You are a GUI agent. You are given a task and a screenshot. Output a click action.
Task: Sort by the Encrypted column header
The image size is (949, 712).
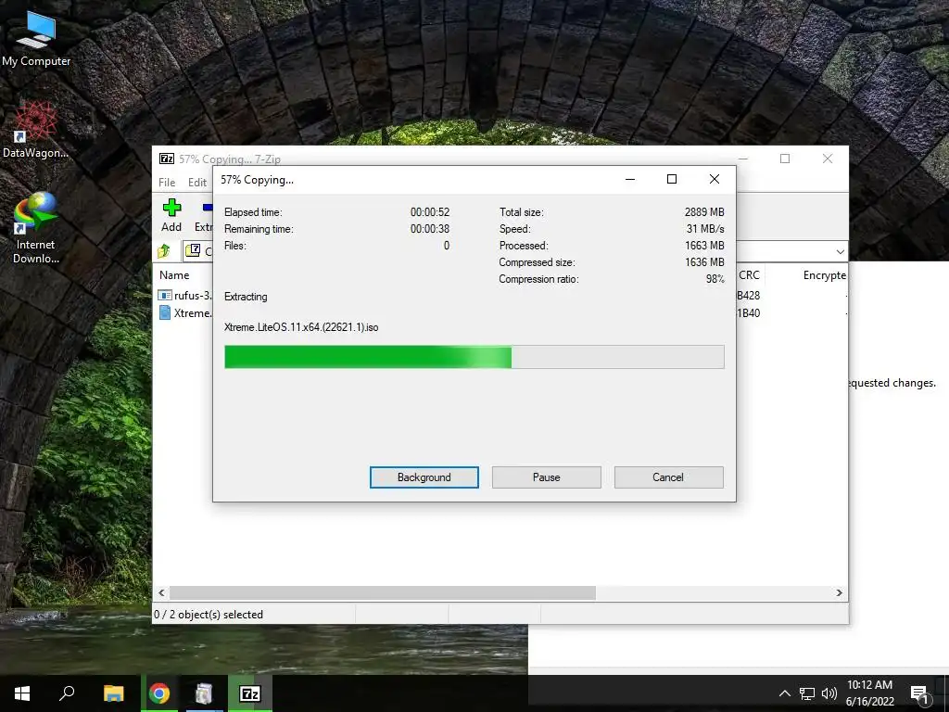tap(824, 274)
